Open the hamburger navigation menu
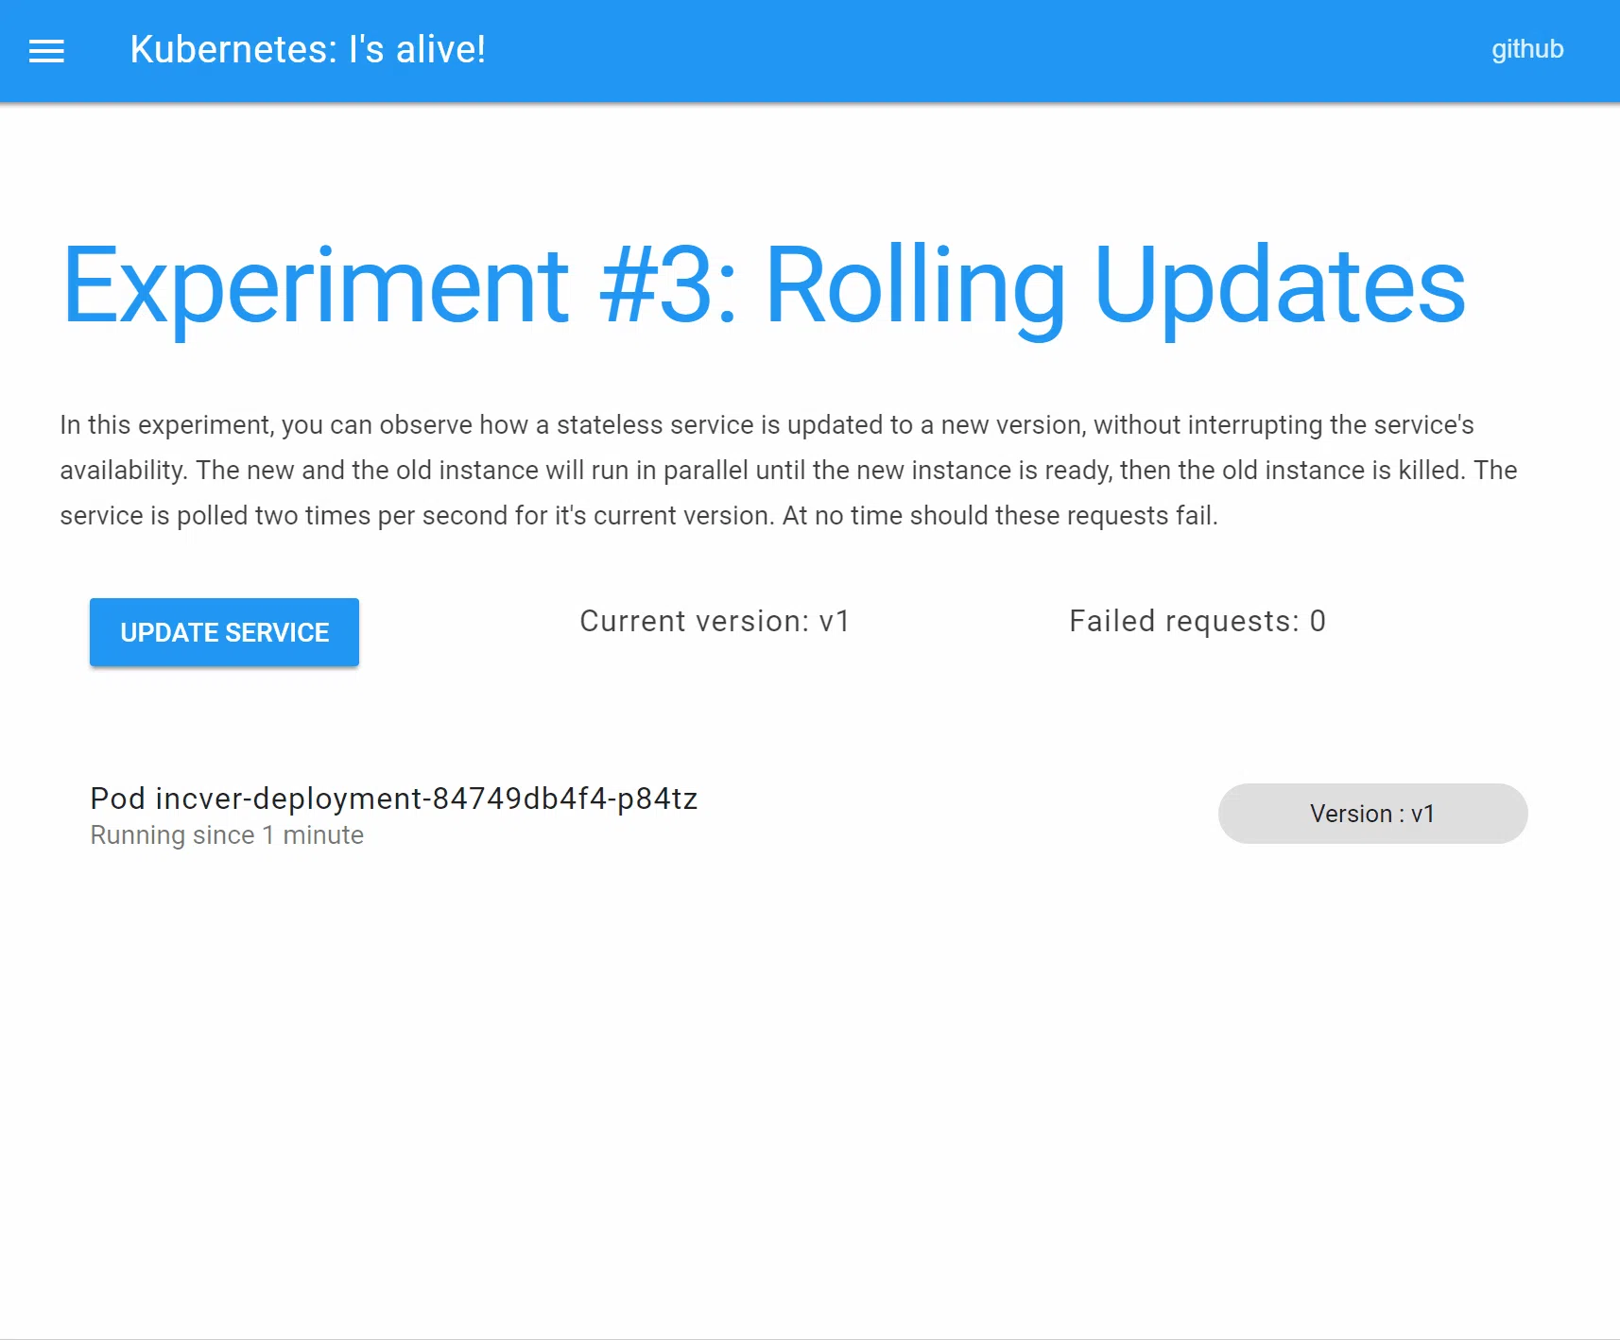1620x1340 pixels. click(46, 51)
